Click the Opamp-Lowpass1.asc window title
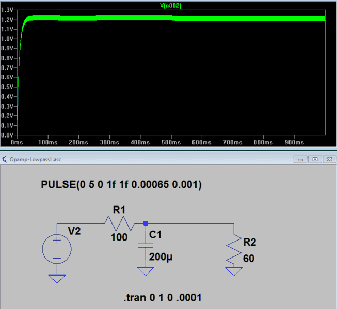Screen dimensions: 337x309 36,159
